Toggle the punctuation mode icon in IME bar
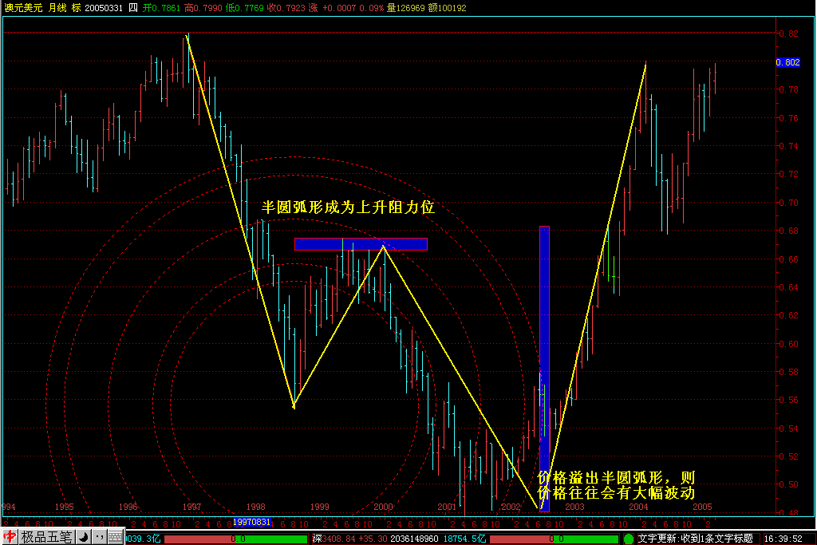This screenshot has width=817, height=545. point(100,537)
